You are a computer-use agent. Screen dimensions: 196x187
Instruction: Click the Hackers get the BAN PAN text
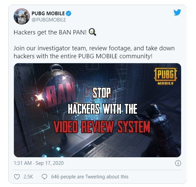pyautogui.click(x=50, y=32)
